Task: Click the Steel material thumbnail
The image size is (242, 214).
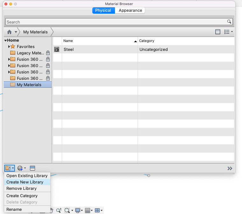Action: pos(57,49)
